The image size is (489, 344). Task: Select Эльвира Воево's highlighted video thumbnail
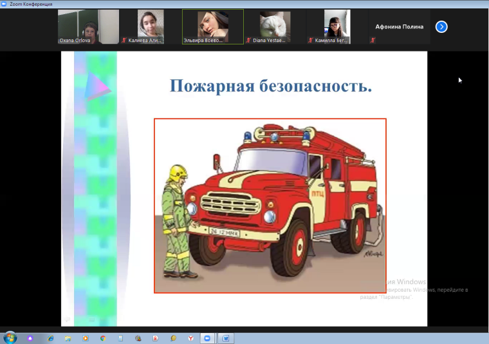point(212,26)
